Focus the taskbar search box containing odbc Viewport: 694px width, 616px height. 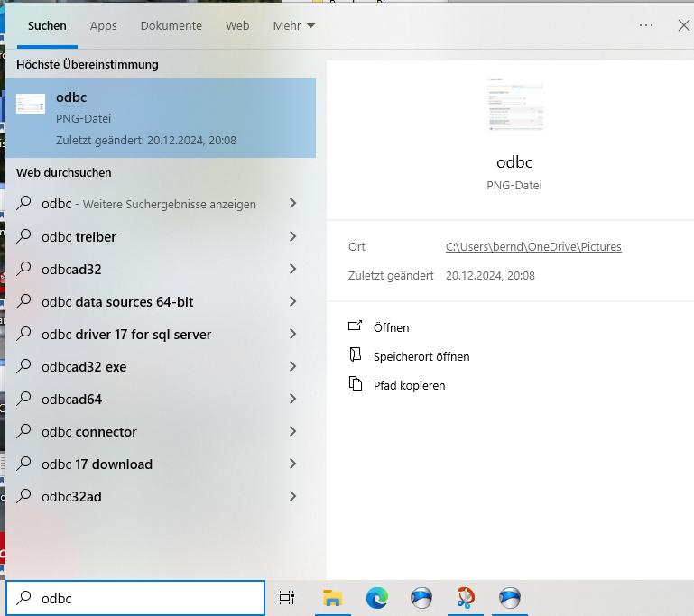coord(135,598)
